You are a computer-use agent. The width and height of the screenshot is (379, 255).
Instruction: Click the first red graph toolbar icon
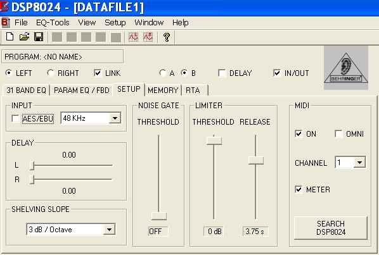(x=134, y=37)
